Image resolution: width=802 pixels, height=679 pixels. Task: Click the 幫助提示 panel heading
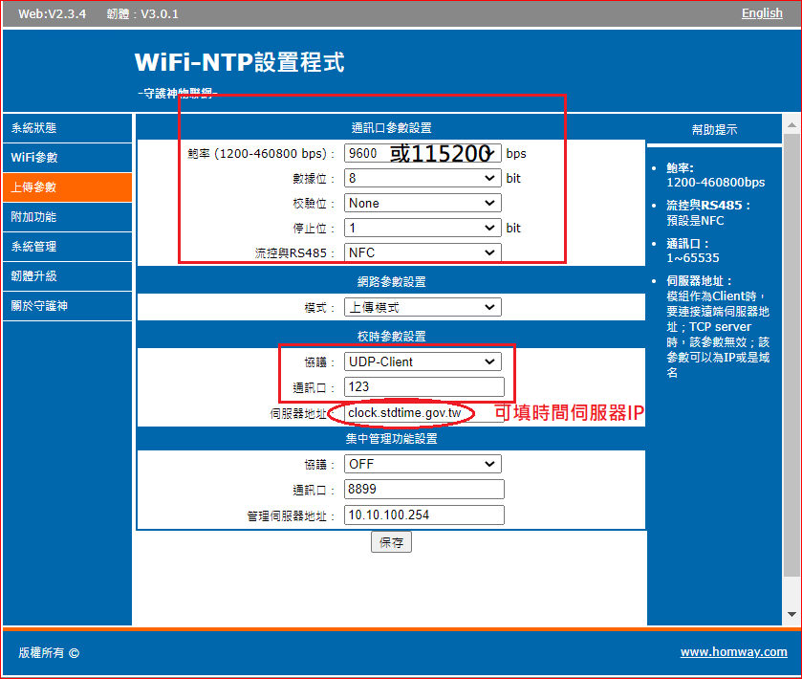[714, 130]
